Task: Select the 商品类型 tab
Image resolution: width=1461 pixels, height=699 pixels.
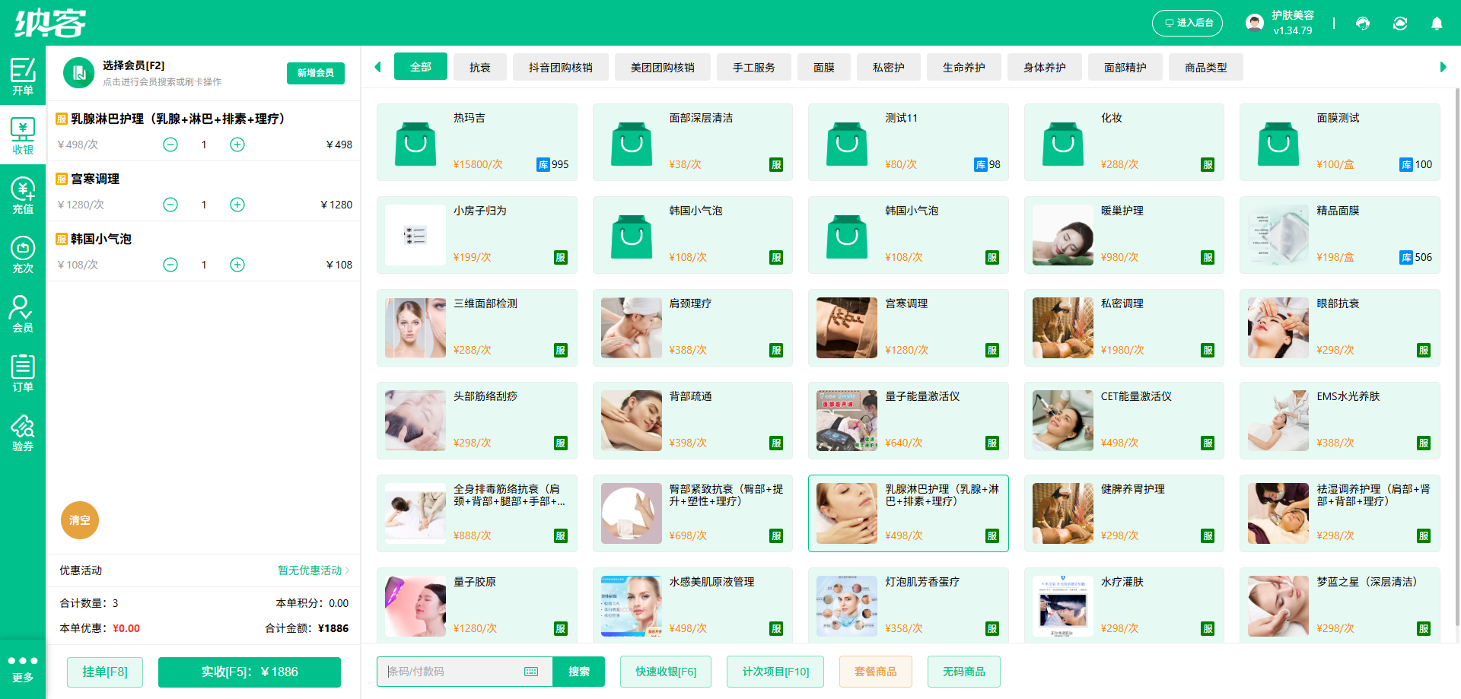Action: [1206, 68]
